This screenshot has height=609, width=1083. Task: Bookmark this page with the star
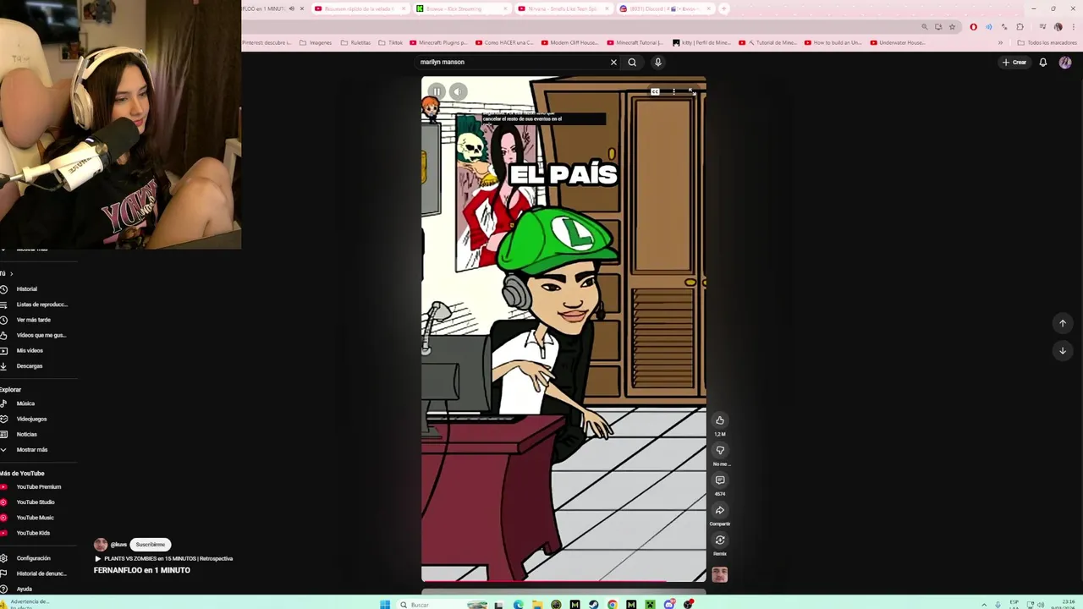click(x=952, y=27)
